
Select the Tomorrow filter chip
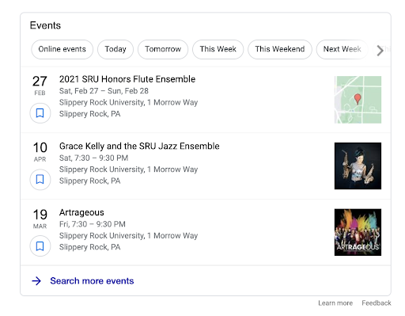click(163, 49)
